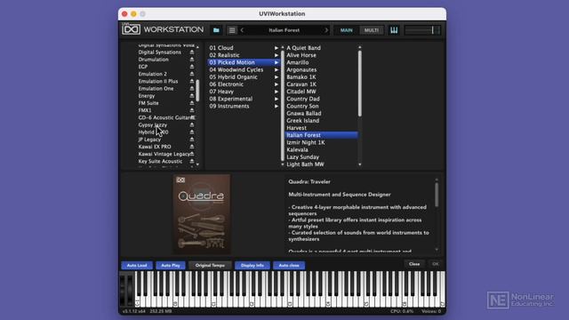The width and height of the screenshot is (569, 320).
Task: Click eject icon next to JP Legacy
Action: [x=192, y=140]
